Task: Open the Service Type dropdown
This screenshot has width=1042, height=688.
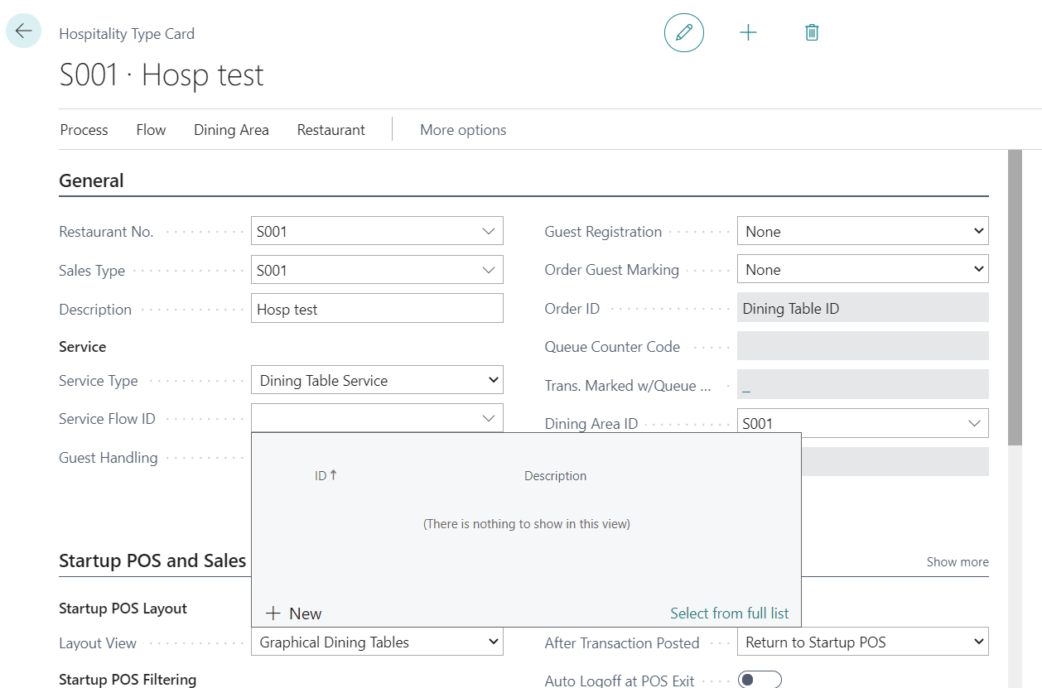Action: [x=494, y=381]
